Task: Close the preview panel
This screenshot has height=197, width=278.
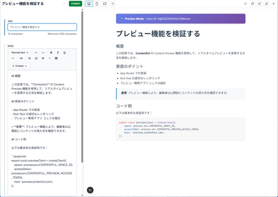Action: tap(274, 4)
